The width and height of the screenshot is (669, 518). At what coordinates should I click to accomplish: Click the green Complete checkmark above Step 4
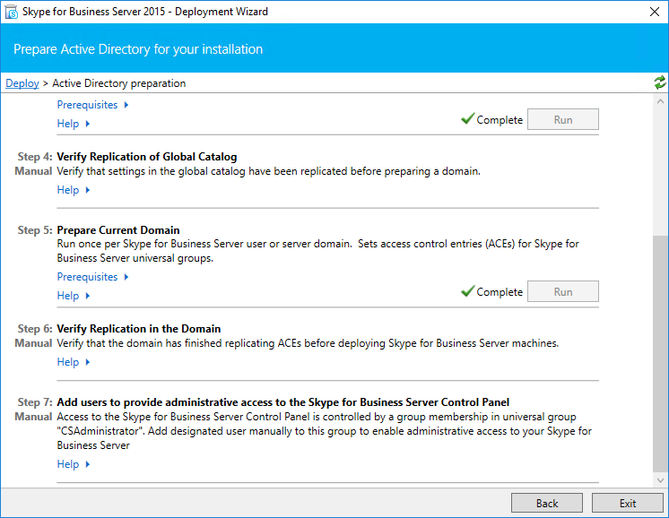[467, 118]
